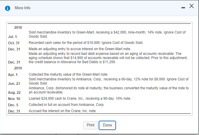Click the collected in full from Ambiance text
This screenshot has width=199, height=135.
[x=67, y=105]
